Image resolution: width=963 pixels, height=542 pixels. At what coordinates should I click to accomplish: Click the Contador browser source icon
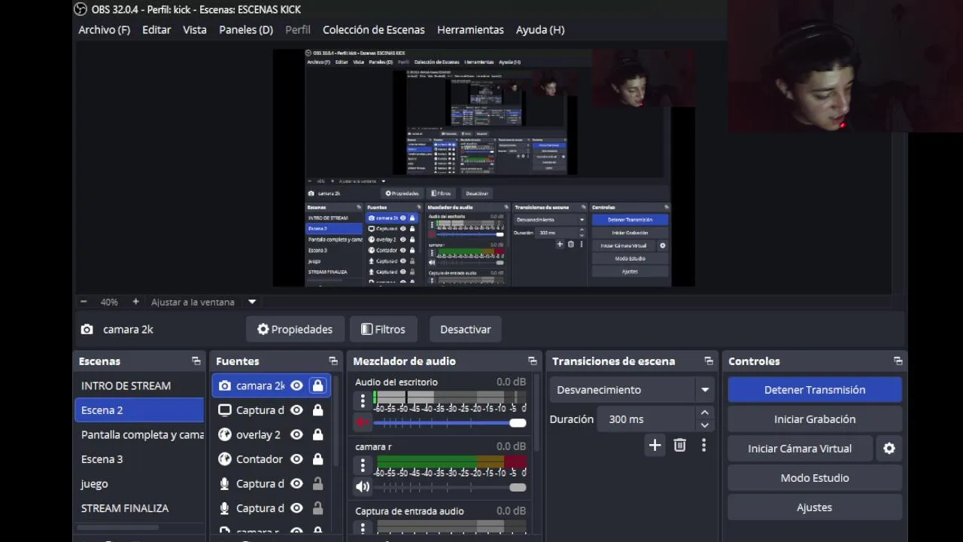coord(224,459)
